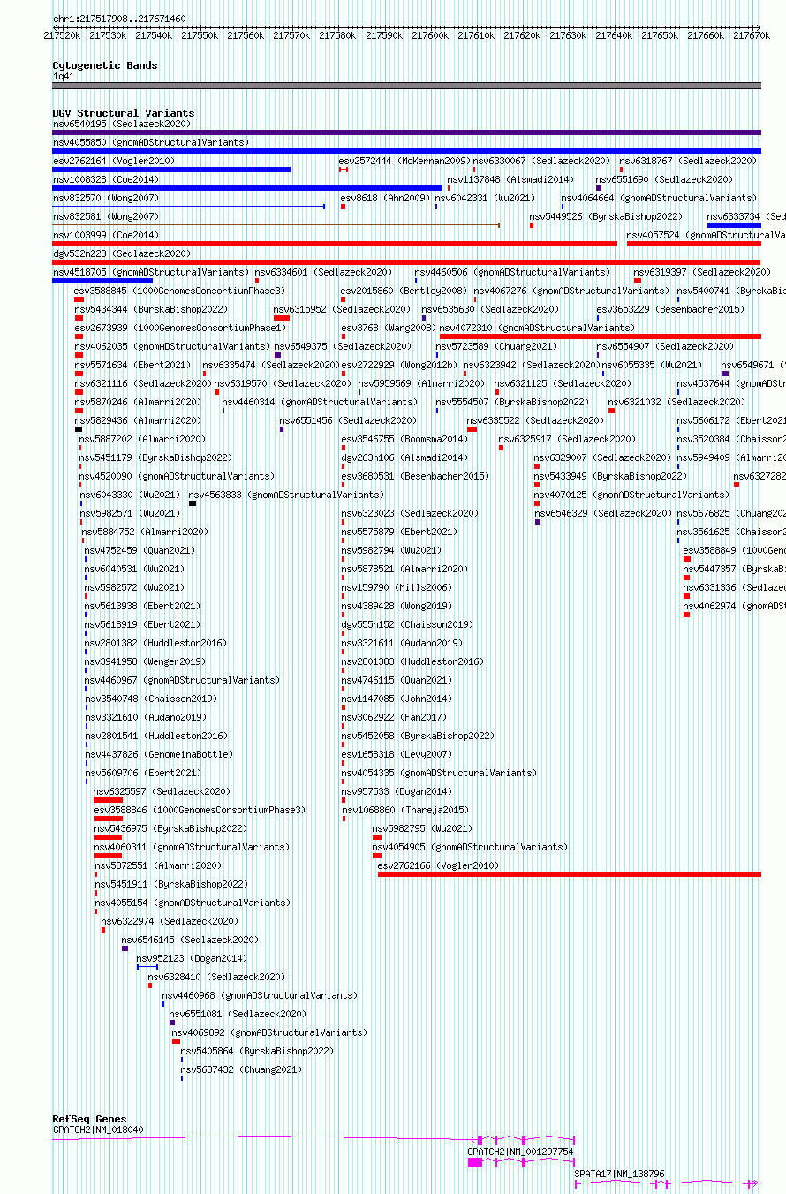Select nsv832570 (Wong2007) variant label
This screenshot has height=1194, width=786.
click(x=106, y=198)
